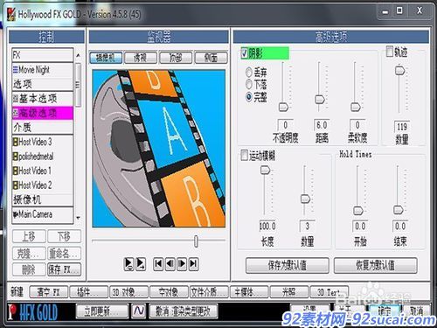Image resolution: width=437 pixels, height=328 pixels.
Task: Step back one frame icon
Action: [170, 264]
